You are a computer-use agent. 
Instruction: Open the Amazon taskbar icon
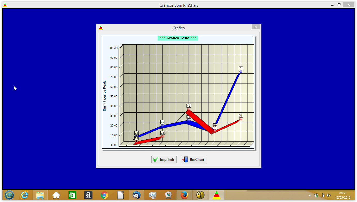coord(88,195)
